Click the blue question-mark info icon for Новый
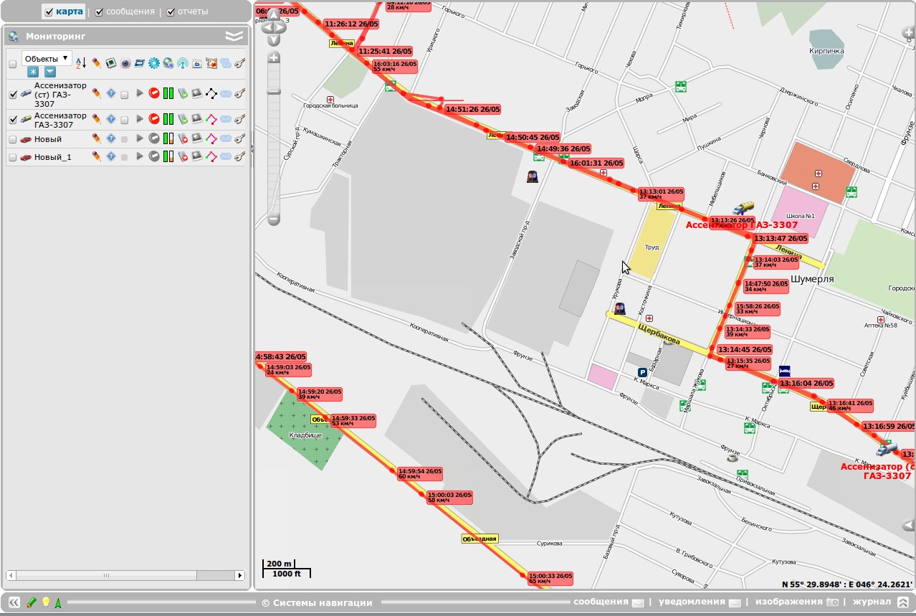This screenshot has height=616, width=916. pos(111,138)
